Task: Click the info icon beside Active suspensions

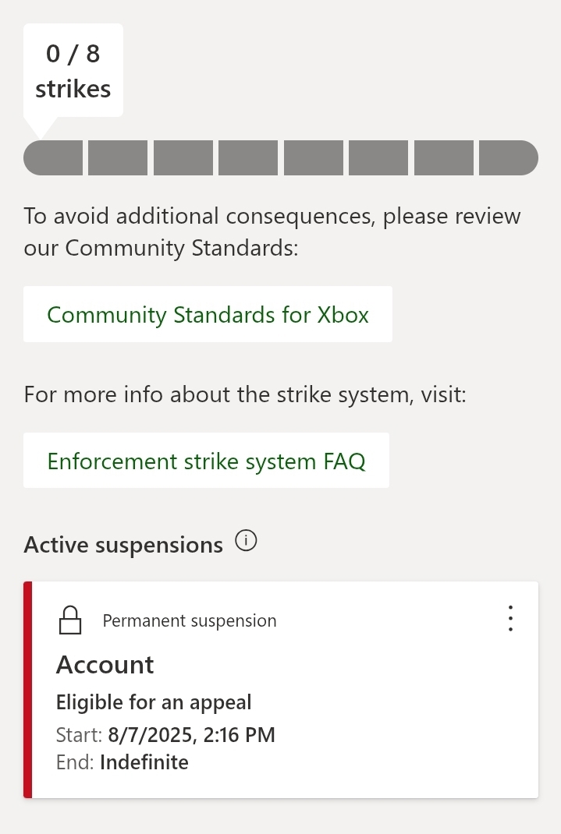Action: [x=246, y=540]
